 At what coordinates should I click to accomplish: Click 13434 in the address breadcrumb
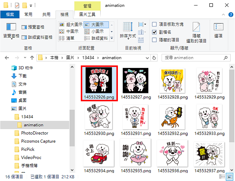(x=88, y=58)
